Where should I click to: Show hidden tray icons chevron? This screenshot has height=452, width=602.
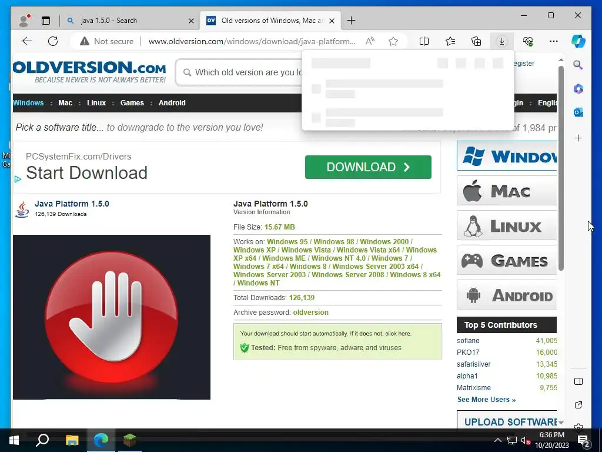[497, 440]
